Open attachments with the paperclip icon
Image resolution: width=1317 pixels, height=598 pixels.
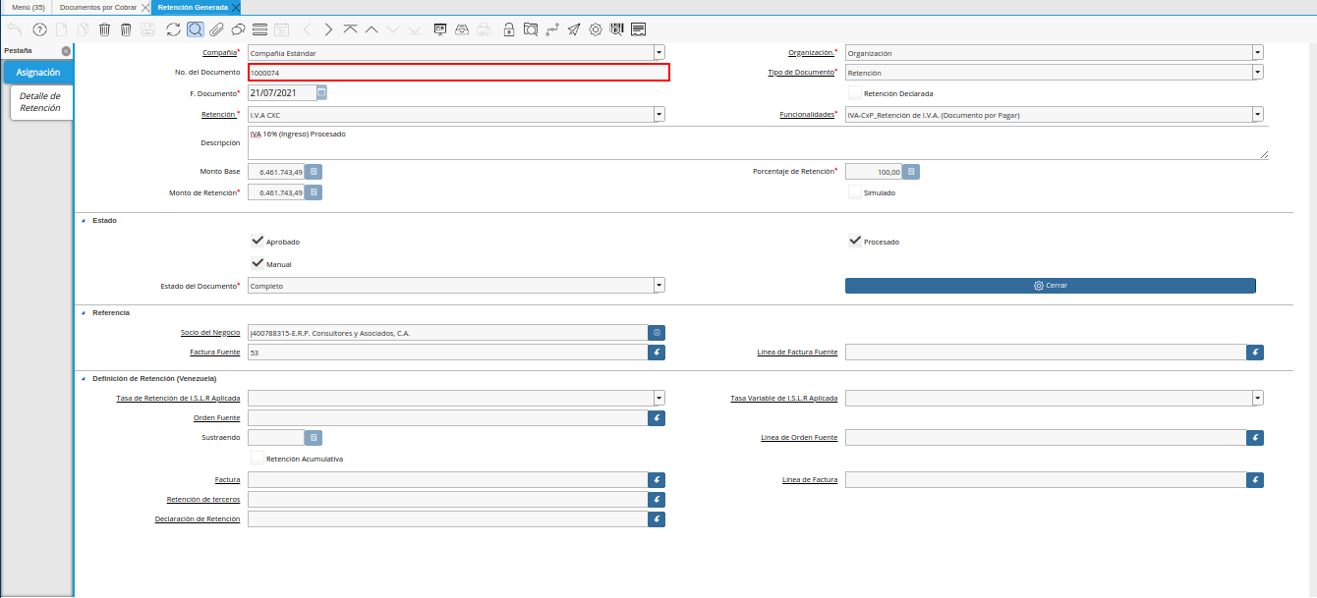pos(216,29)
